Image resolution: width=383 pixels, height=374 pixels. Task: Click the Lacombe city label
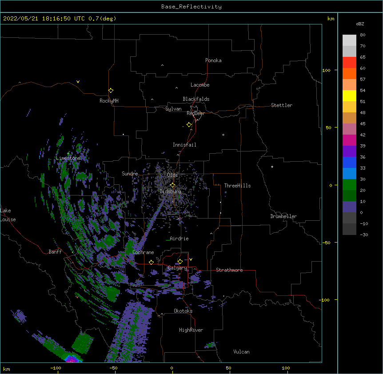pyautogui.click(x=200, y=85)
